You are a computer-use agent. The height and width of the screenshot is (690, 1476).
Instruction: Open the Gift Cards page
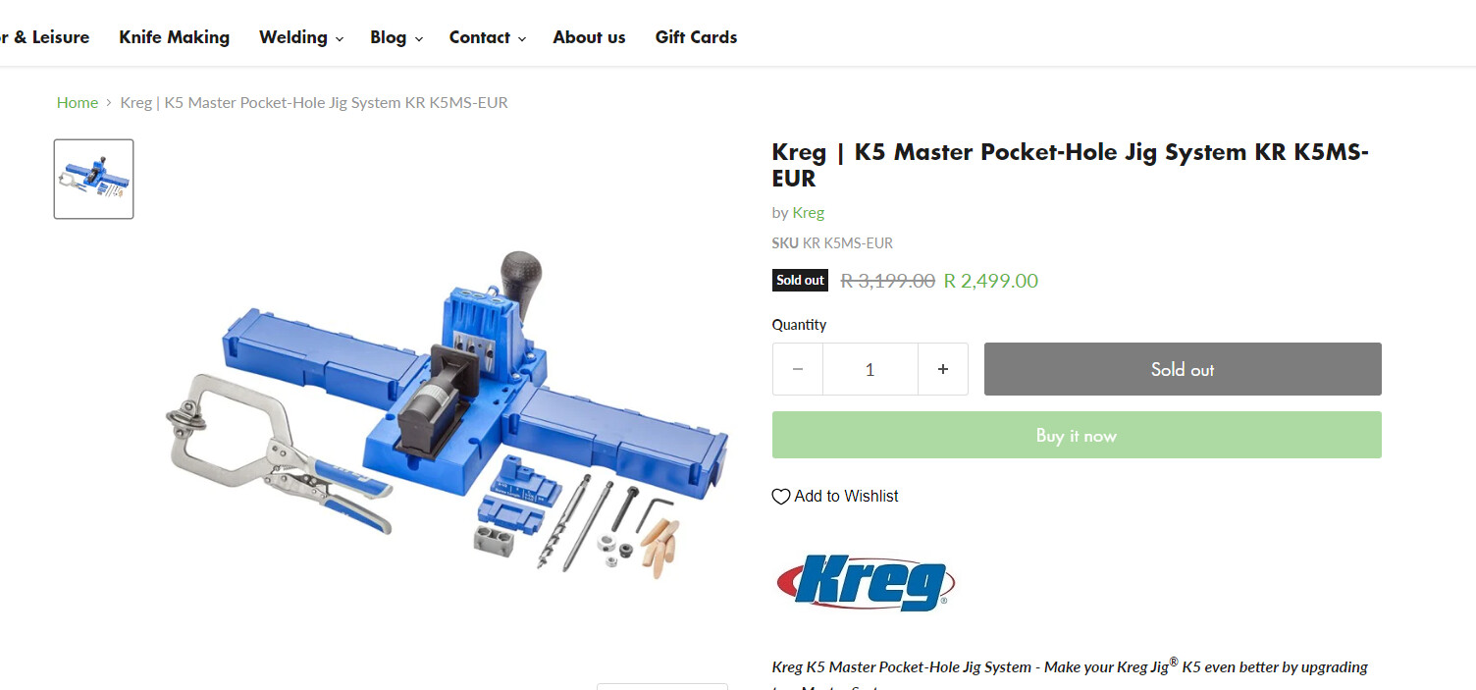point(696,37)
